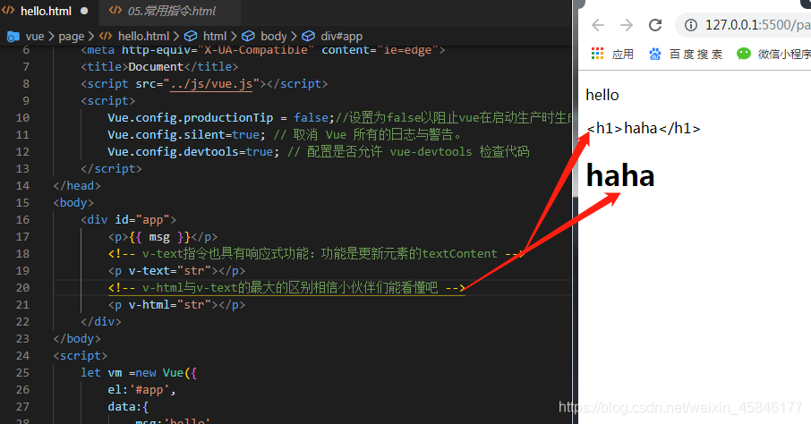Click the opening <body> tag on line 15

click(x=73, y=203)
